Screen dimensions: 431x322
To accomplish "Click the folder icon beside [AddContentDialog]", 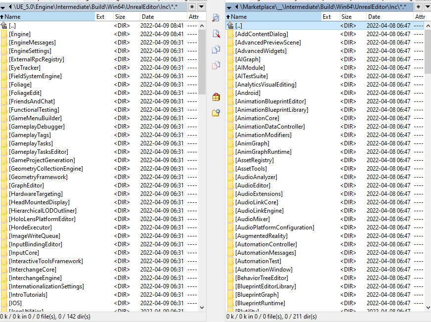I will click(x=230, y=34).
